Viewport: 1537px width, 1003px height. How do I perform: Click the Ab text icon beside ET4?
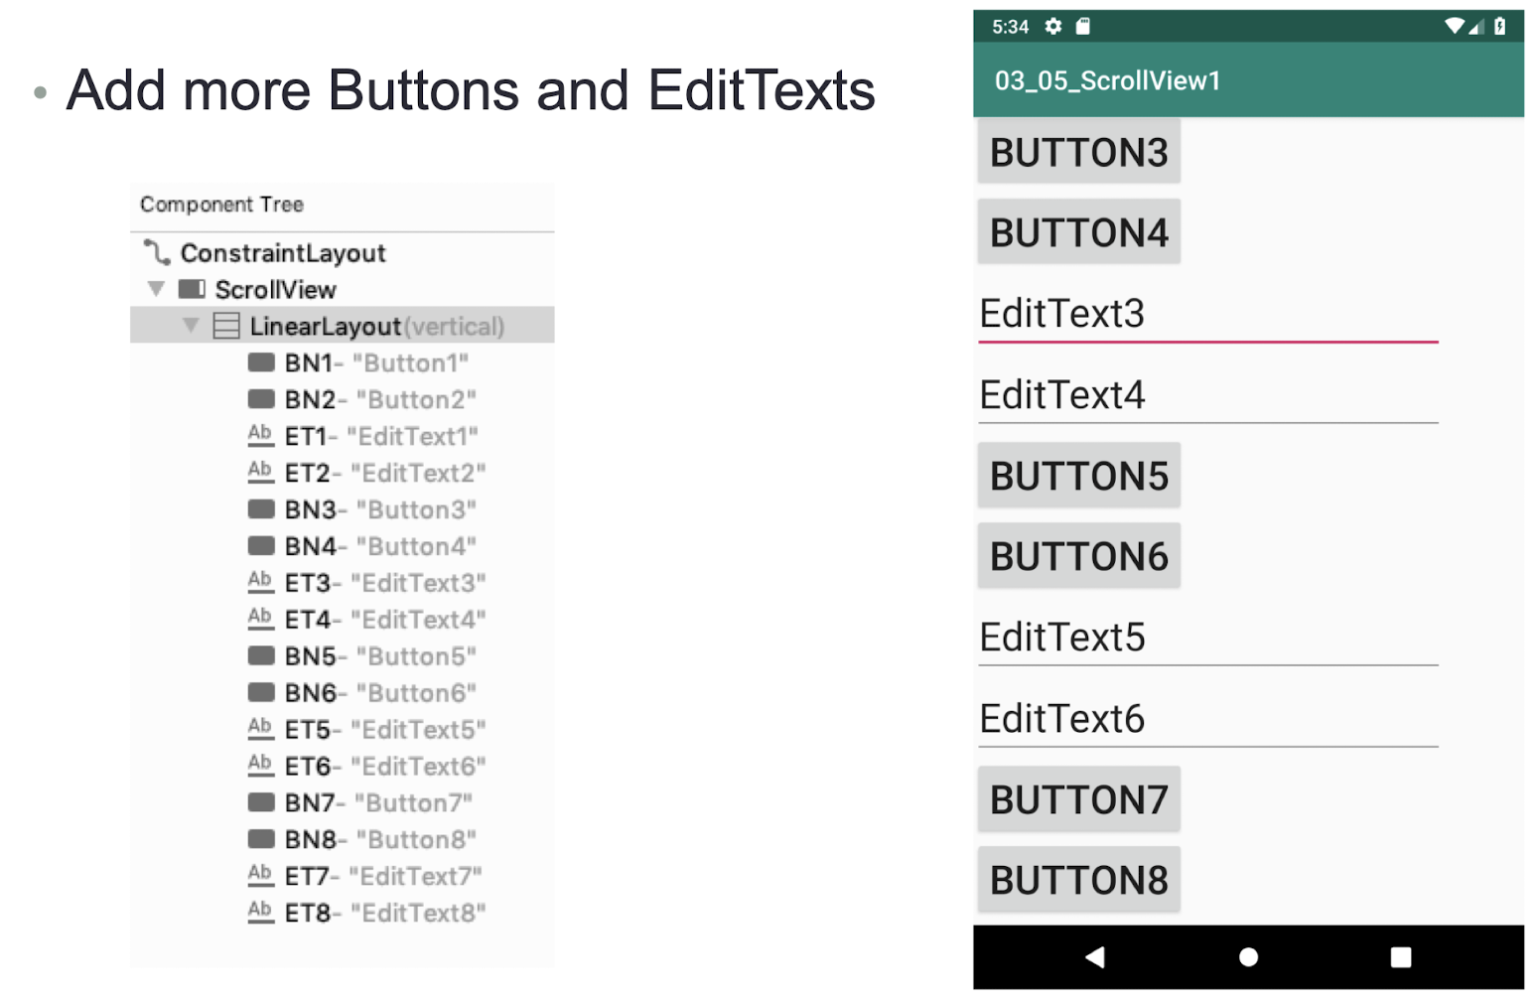pos(260,619)
